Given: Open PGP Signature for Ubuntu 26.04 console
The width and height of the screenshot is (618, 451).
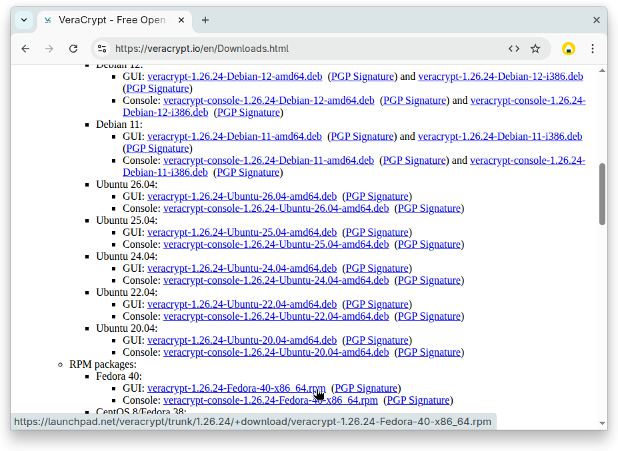Looking at the screenshot, I should 429,209.
